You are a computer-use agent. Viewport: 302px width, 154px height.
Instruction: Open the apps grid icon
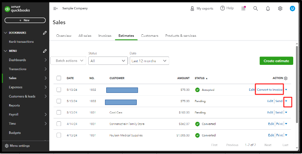(243, 8)
